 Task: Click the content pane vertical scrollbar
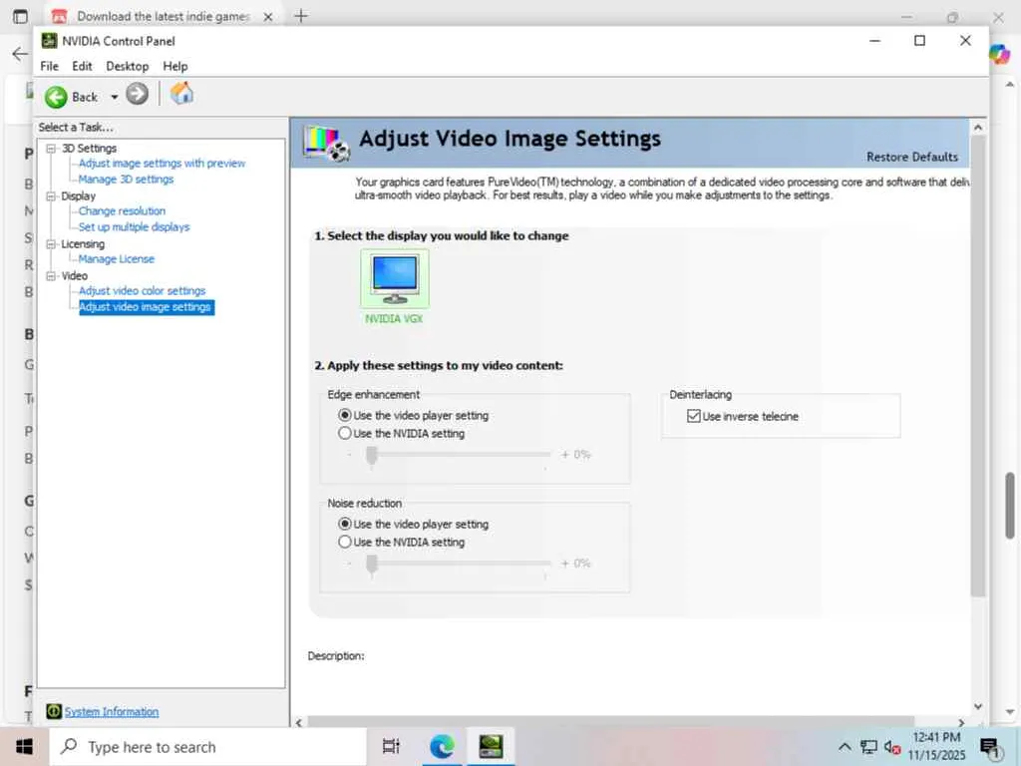tap(977, 365)
